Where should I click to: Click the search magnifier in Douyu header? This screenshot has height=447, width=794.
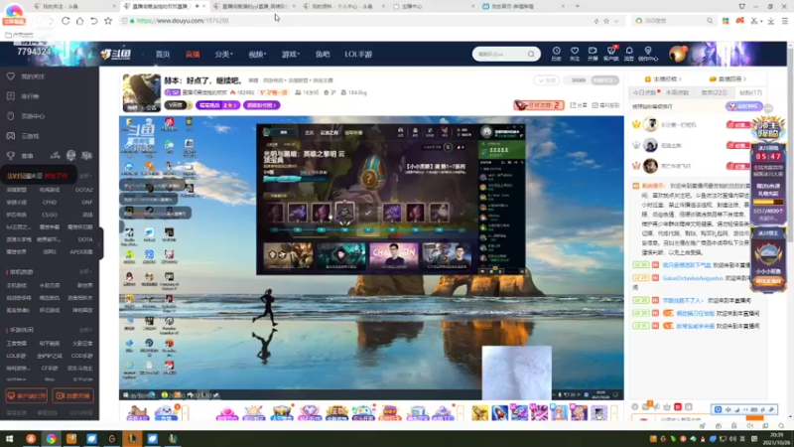[531, 54]
